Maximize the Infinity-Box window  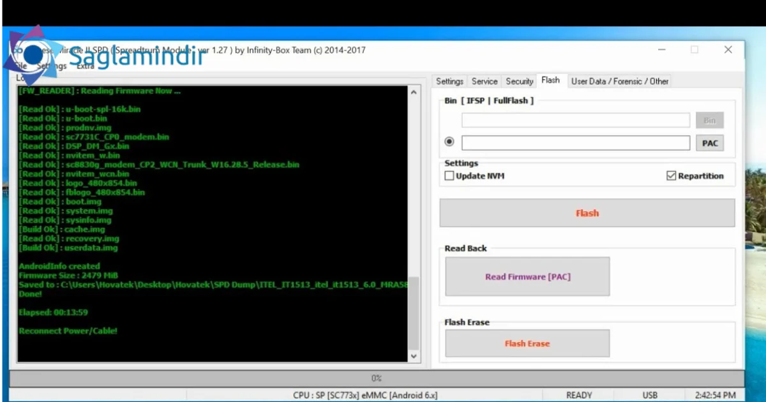click(x=695, y=50)
